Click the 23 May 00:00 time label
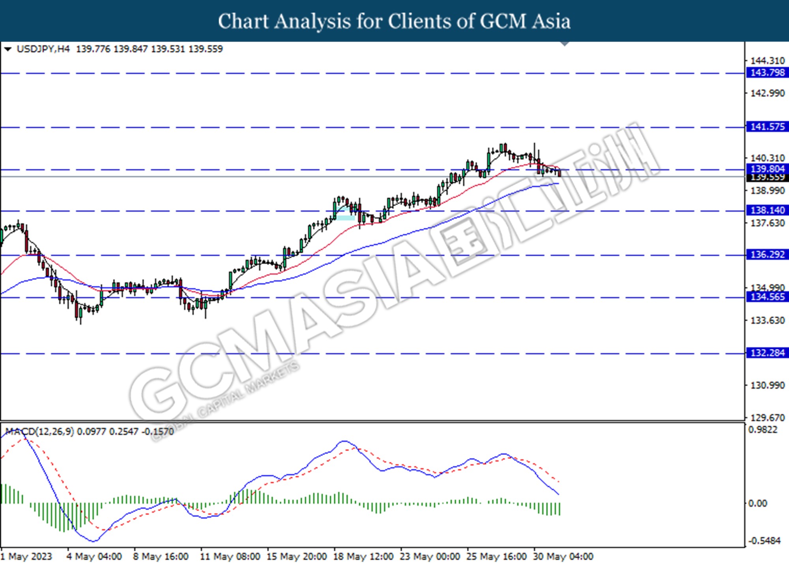789x563 pixels. tap(430, 556)
